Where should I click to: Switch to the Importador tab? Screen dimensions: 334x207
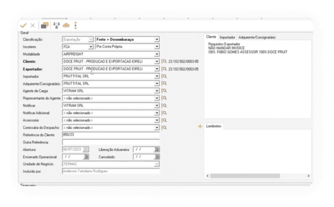click(227, 37)
